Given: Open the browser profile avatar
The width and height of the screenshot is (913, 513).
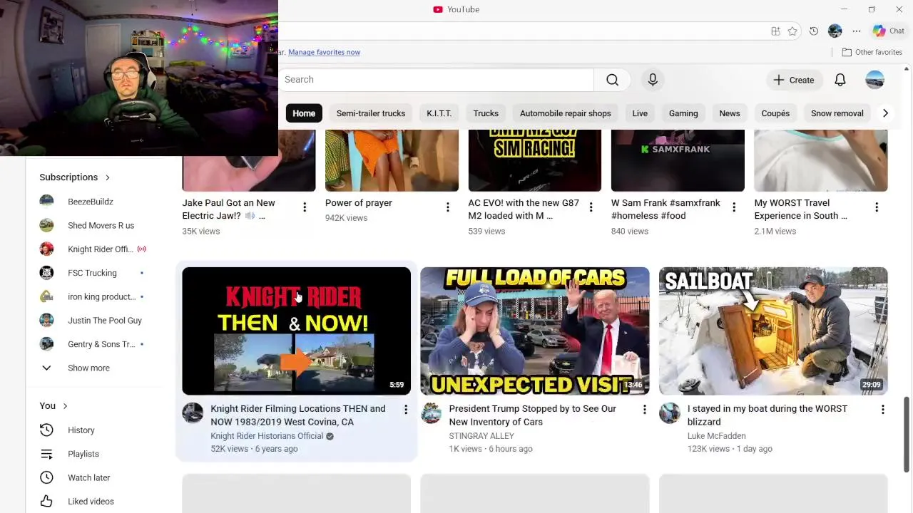Looking at the screenshot, I should pos(835,31).
